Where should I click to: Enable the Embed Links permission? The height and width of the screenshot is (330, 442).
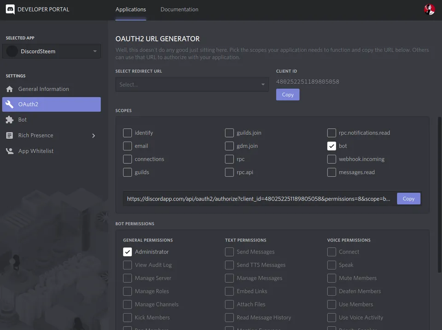point(229,291)
